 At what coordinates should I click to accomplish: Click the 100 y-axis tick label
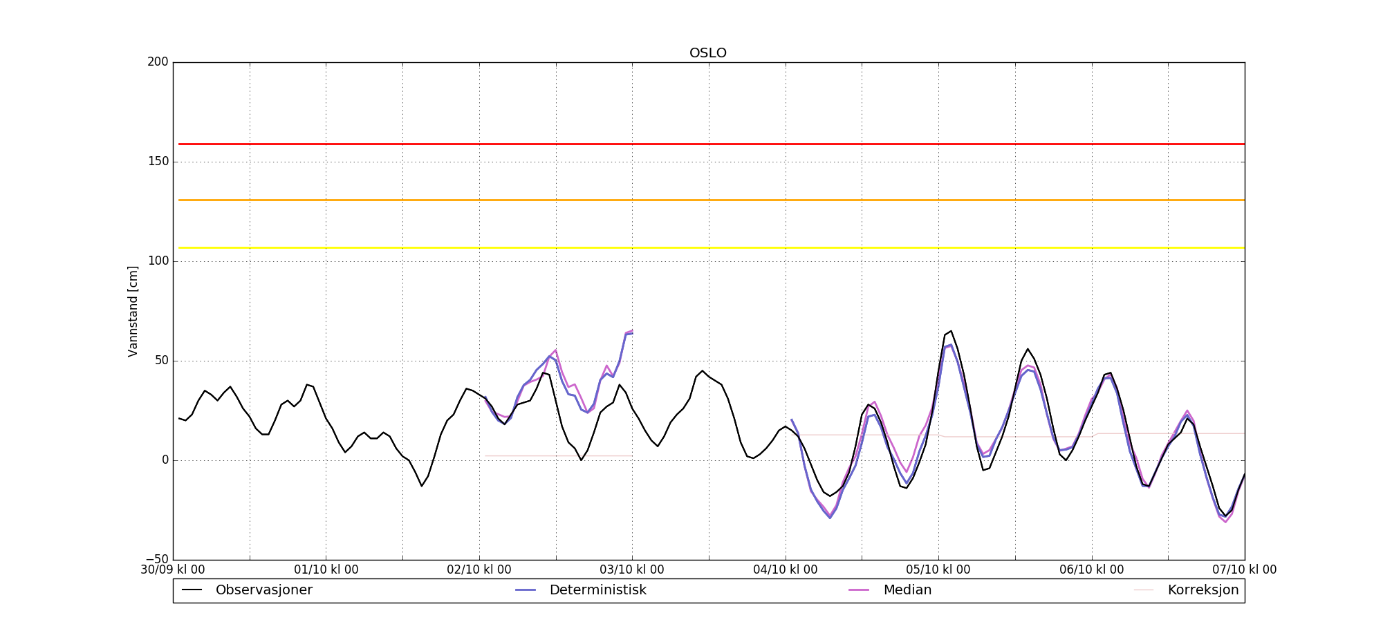click(x=158, y=261)
